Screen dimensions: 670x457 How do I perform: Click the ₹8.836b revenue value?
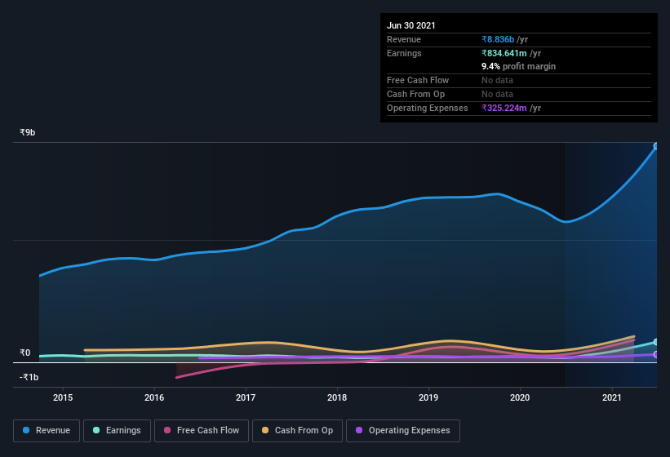[x=498, y=39]
